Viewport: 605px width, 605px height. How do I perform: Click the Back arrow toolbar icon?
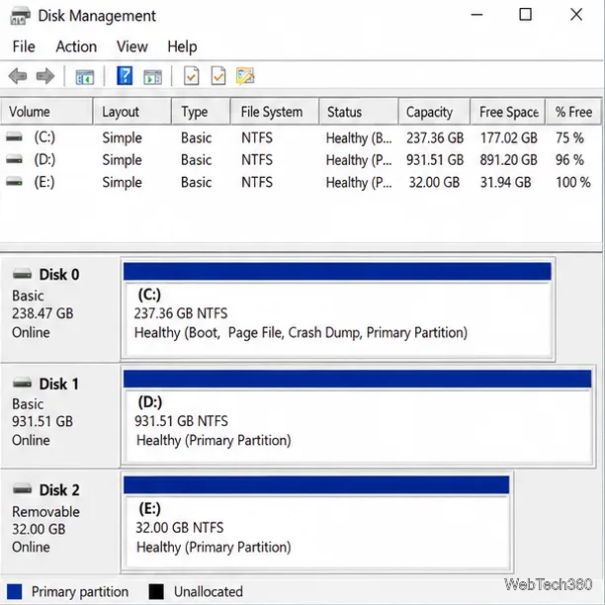coord(18,76)
